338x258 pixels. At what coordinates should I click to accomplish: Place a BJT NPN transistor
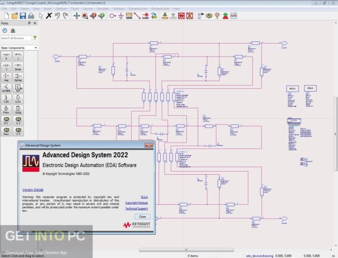click(6, 88)
